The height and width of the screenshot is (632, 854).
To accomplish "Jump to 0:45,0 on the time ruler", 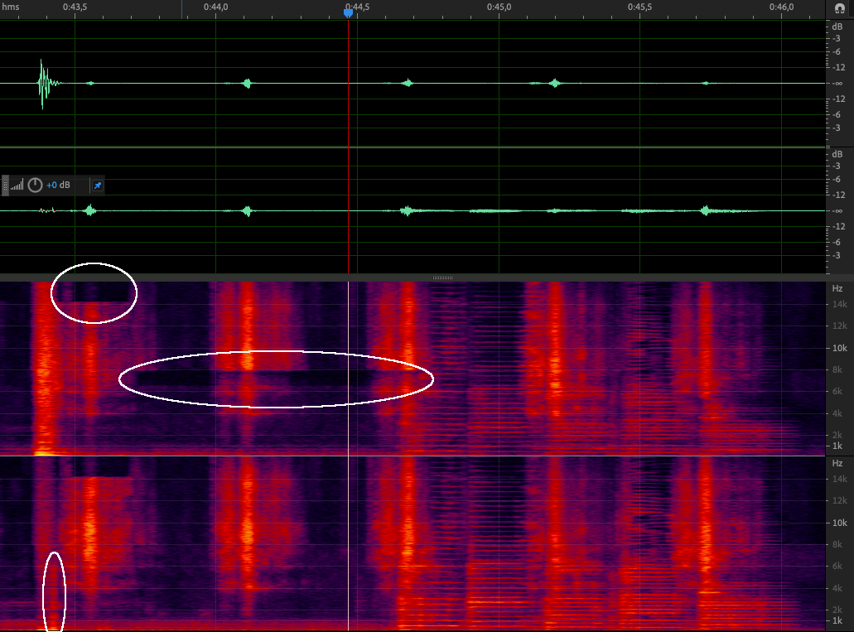I will pyautogui.click(x=499, y=7).
